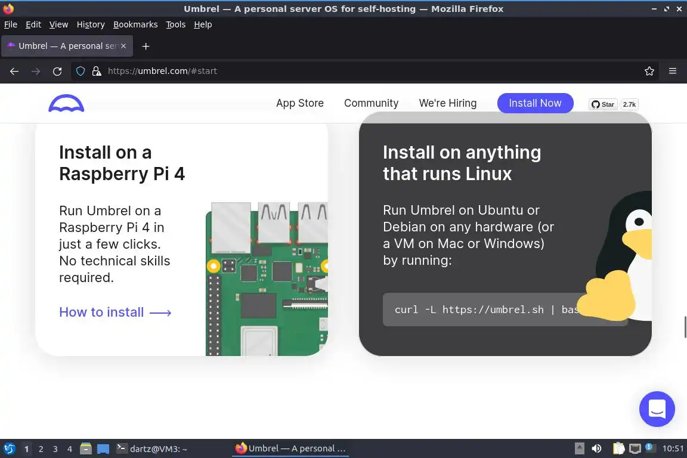Screen dimensions: 687x458
Task: Open the Edit menu
Action: [33, 24]
